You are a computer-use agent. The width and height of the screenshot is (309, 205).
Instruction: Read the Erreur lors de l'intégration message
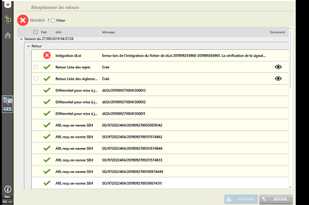pyautogui.click(x=184, y=56)
